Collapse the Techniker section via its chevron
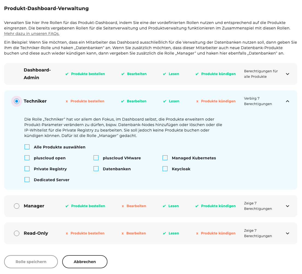The width and height of the screenshot is (302, 274). (288, 101)
